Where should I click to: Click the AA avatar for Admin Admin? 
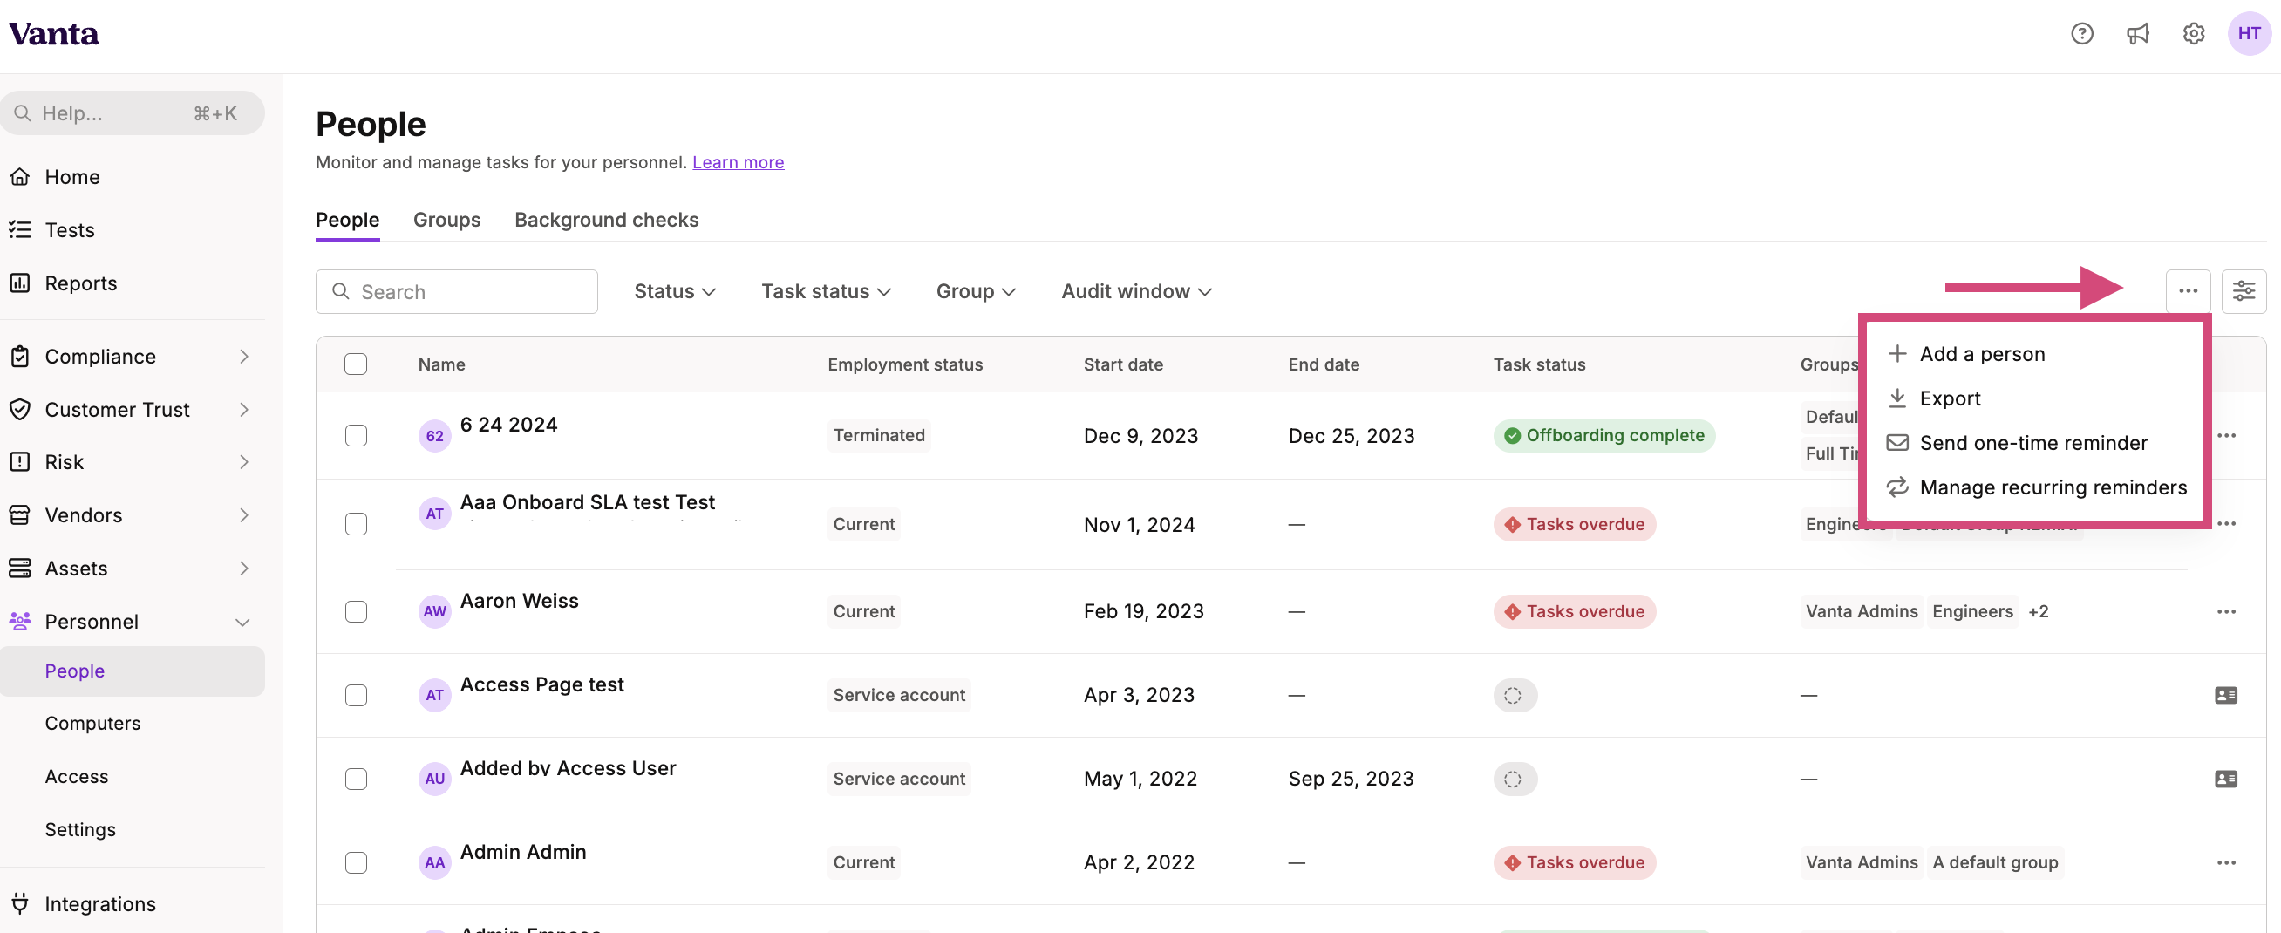coord(435,863)
